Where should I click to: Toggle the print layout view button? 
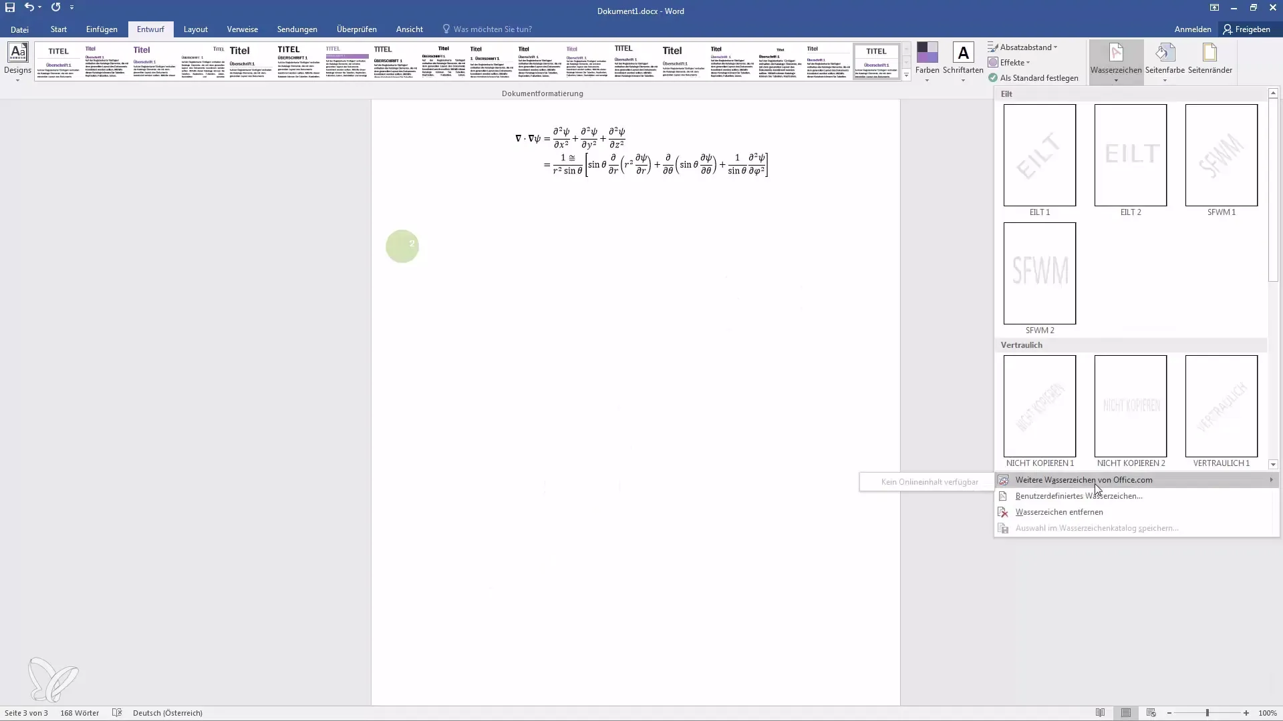pyautogui.click(x=1126, y=713)
